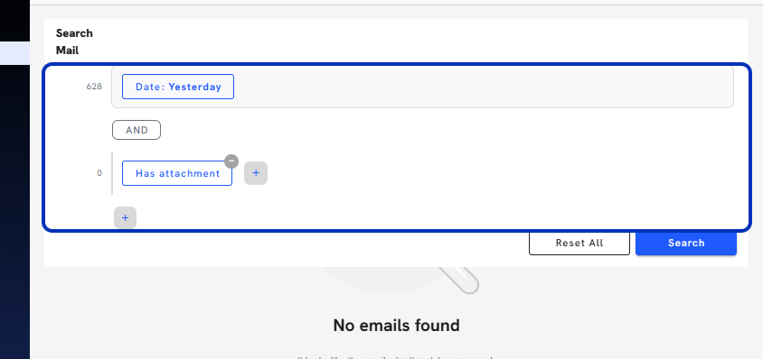Open the Date: Yesterday filter chip
This screenshot has height=359, width=763.
(x=178, y=87)
